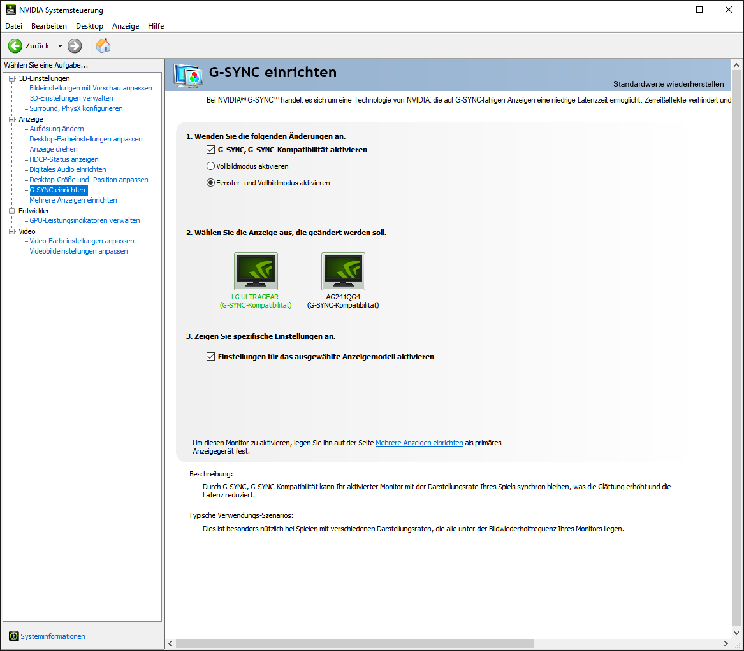Click the NVIDIA title bar logo
Image resolution: width=744 pixels, height=651 pixels.
(10, 10)
